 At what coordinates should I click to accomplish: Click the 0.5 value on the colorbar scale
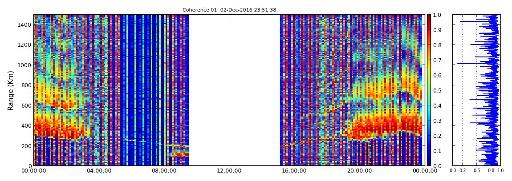(437, 90)
